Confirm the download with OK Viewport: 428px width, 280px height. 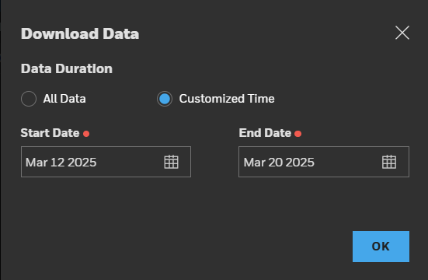pos(381,247)
